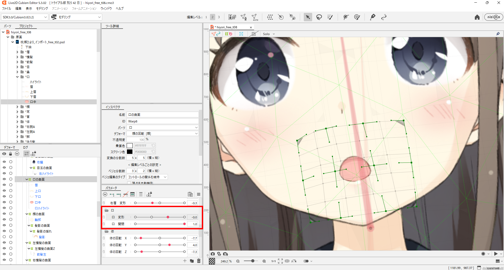Close the hiyori_free_t08 document tab

(251, 27)
